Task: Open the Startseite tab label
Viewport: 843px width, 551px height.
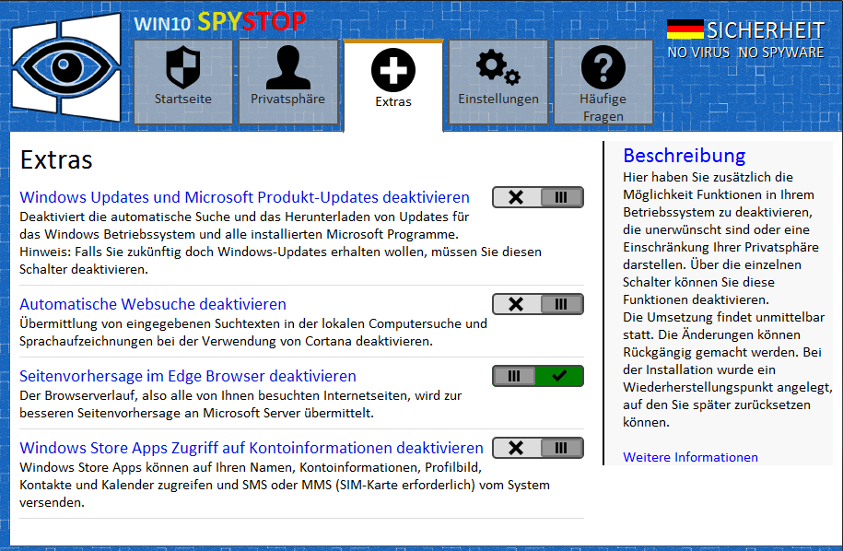Action: coord(182,99)
